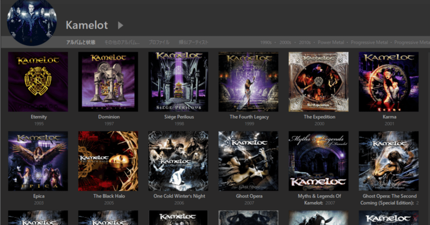Open Ghost Opera: The Second Coming cover
Viewport: 430px width, 225px height.
(389, 161)
